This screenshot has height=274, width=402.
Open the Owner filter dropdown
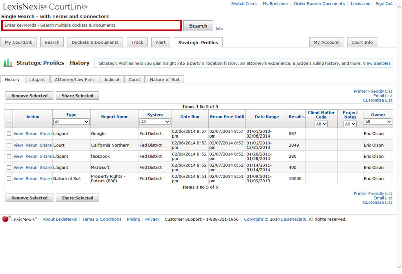click(378, 122)
